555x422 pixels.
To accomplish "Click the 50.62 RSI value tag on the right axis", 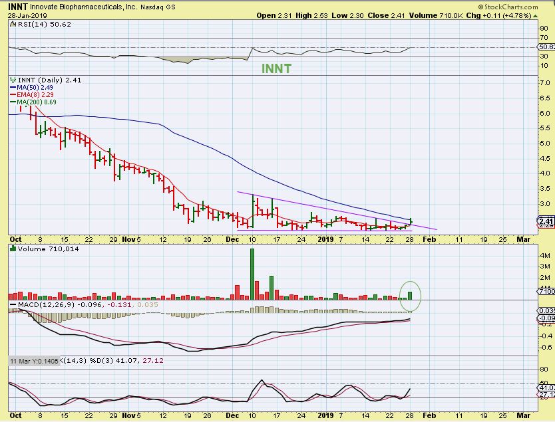I will (546, 47).
